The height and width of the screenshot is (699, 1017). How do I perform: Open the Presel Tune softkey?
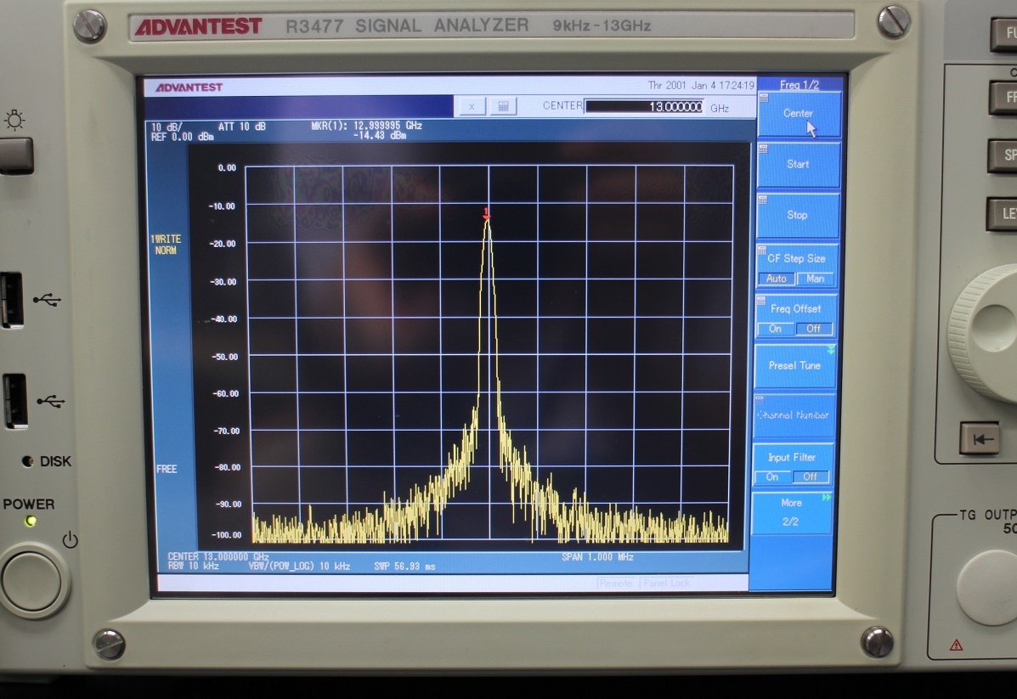pyautogui.click(x=795, y=366)
